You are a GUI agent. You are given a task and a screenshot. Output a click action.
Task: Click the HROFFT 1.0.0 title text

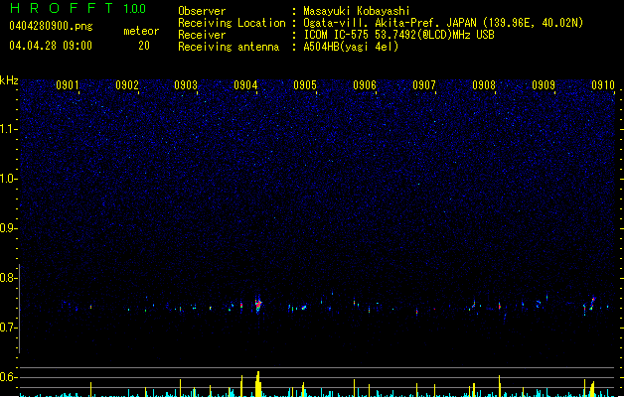point(78,8)
